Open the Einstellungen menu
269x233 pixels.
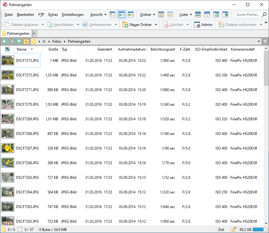[x=73, y=15]
